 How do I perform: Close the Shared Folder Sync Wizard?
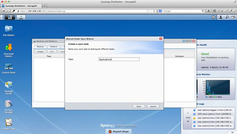click(x=161, y=39)
